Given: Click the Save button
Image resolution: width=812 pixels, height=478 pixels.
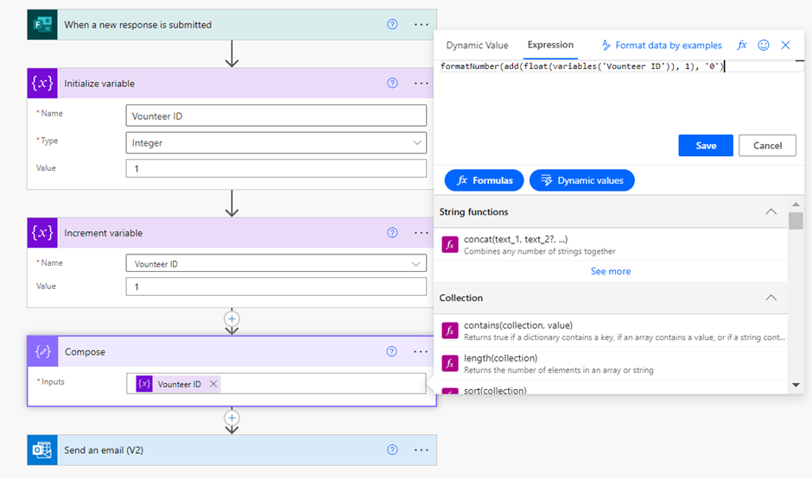Looking at the screenshot, I should (x=705, y=146).
